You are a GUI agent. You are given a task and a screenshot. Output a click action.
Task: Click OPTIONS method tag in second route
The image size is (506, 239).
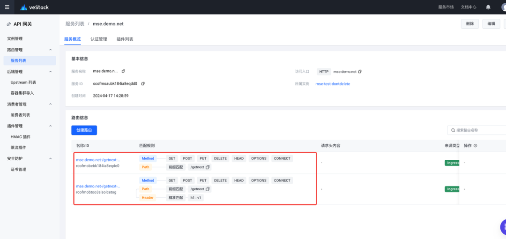click(259, 180)
